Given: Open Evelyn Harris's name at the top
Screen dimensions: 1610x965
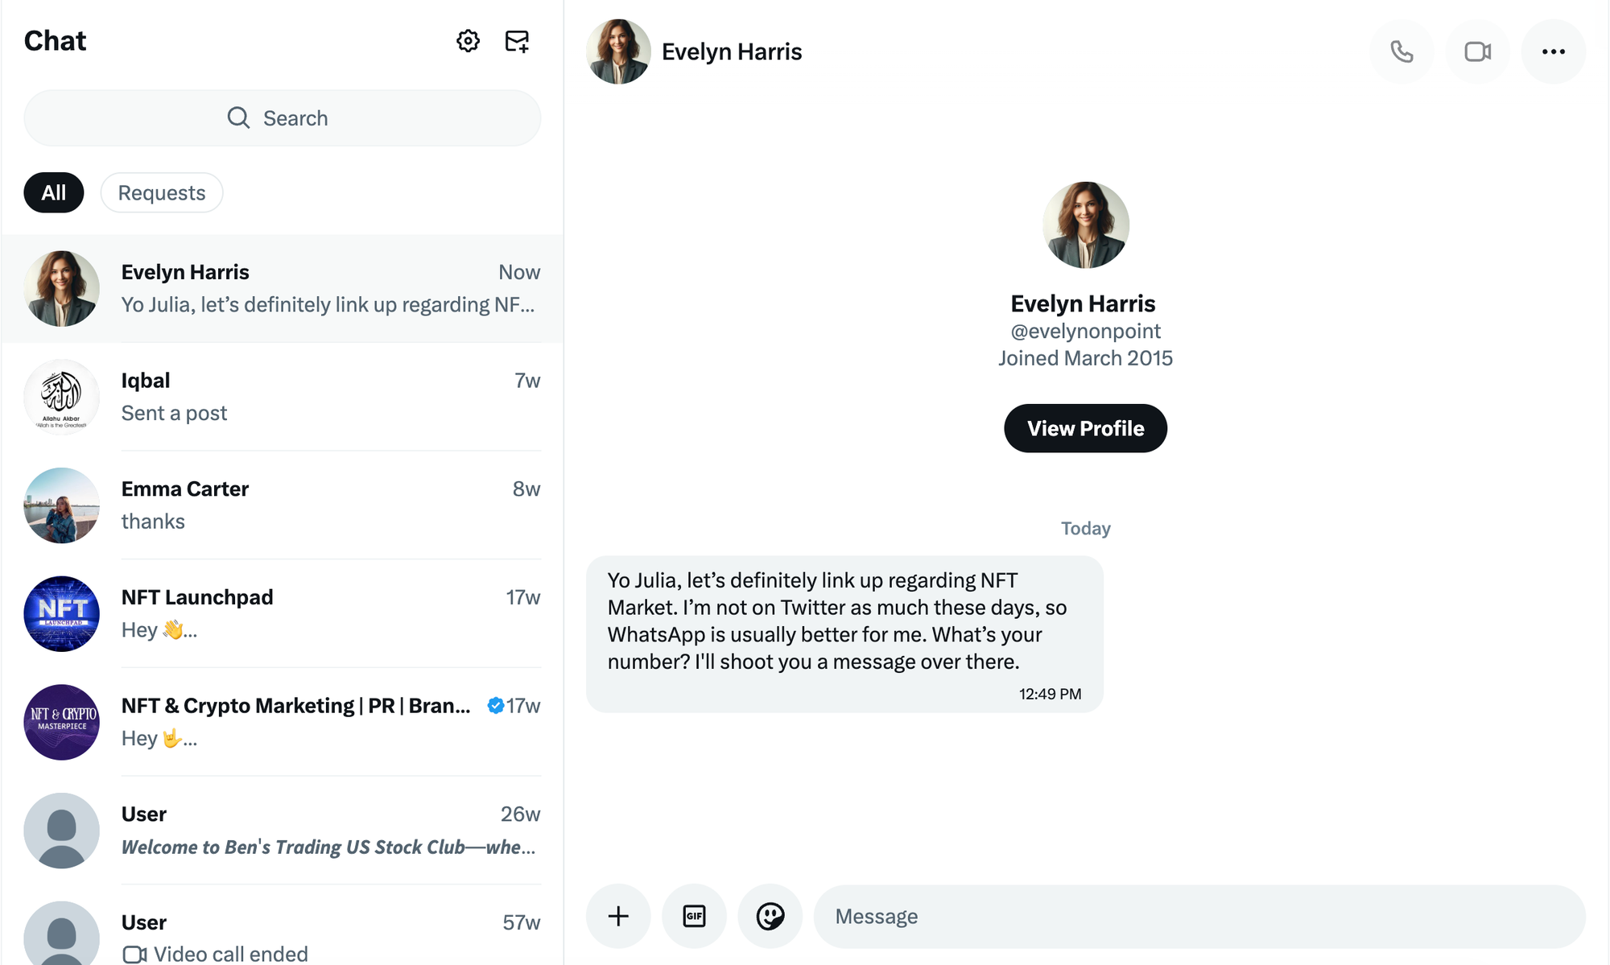Looking at the screenshot, I should coord(731,52).
